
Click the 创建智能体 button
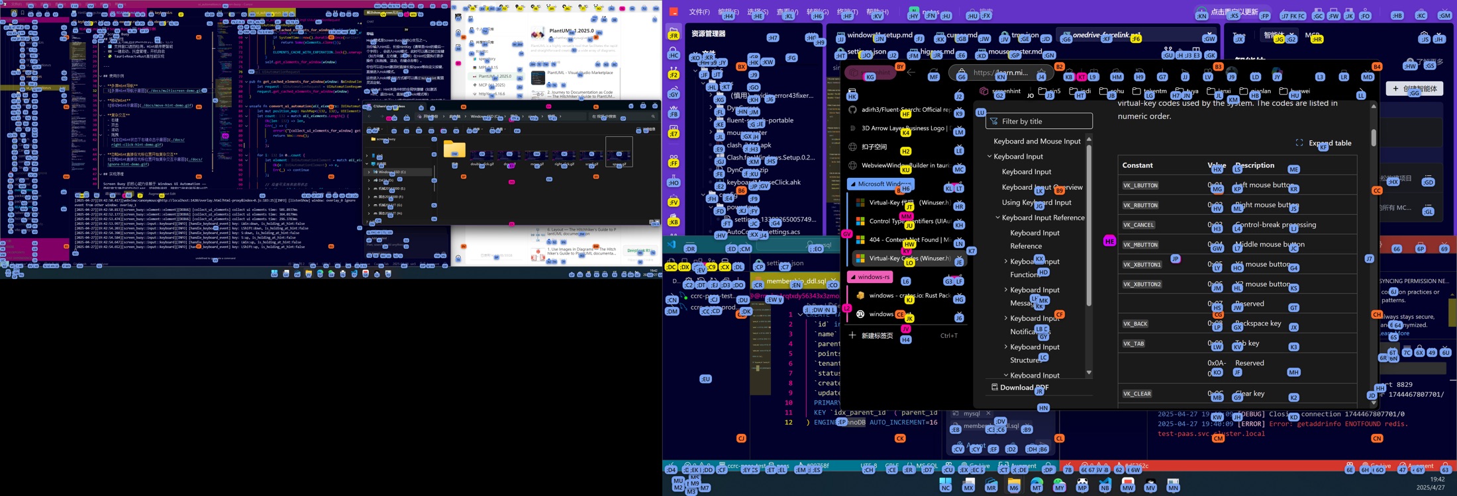click(x=1415, y=89)
